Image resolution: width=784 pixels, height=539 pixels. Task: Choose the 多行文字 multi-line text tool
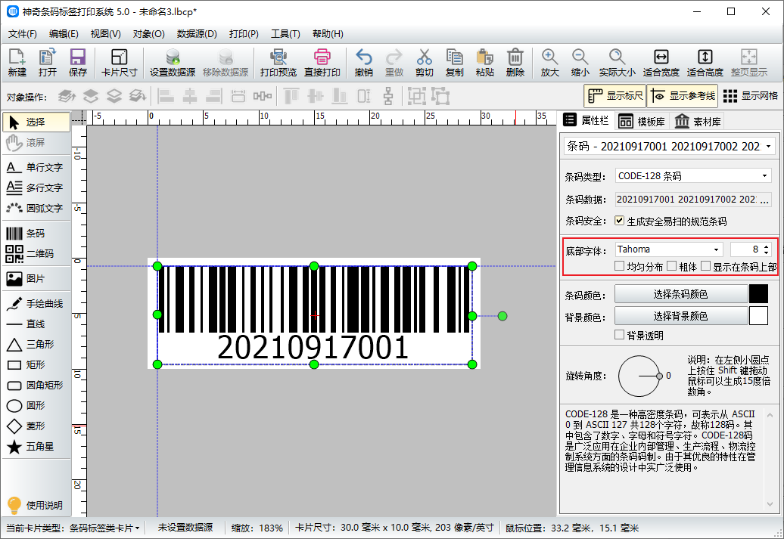pyautogui.click(x=36, y=187)
